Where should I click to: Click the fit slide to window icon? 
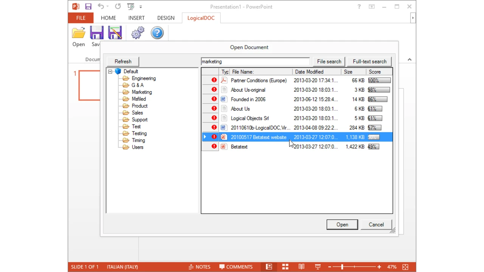click(405, 267)
